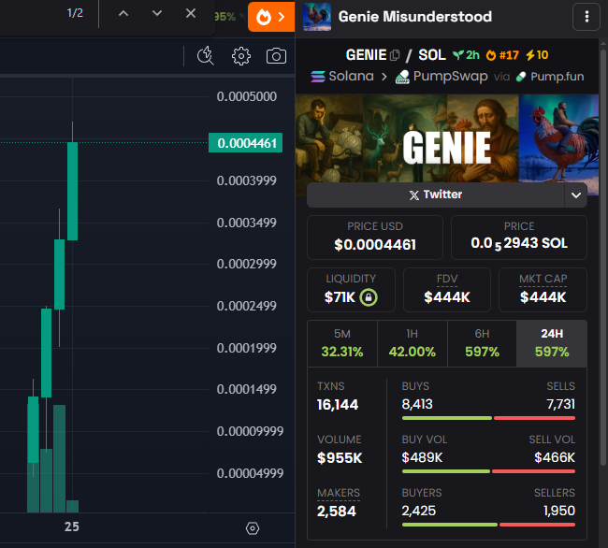608x548 pixels.
Task: Open the chart quick search lightning icon
Action: click(x=206, y=56)
